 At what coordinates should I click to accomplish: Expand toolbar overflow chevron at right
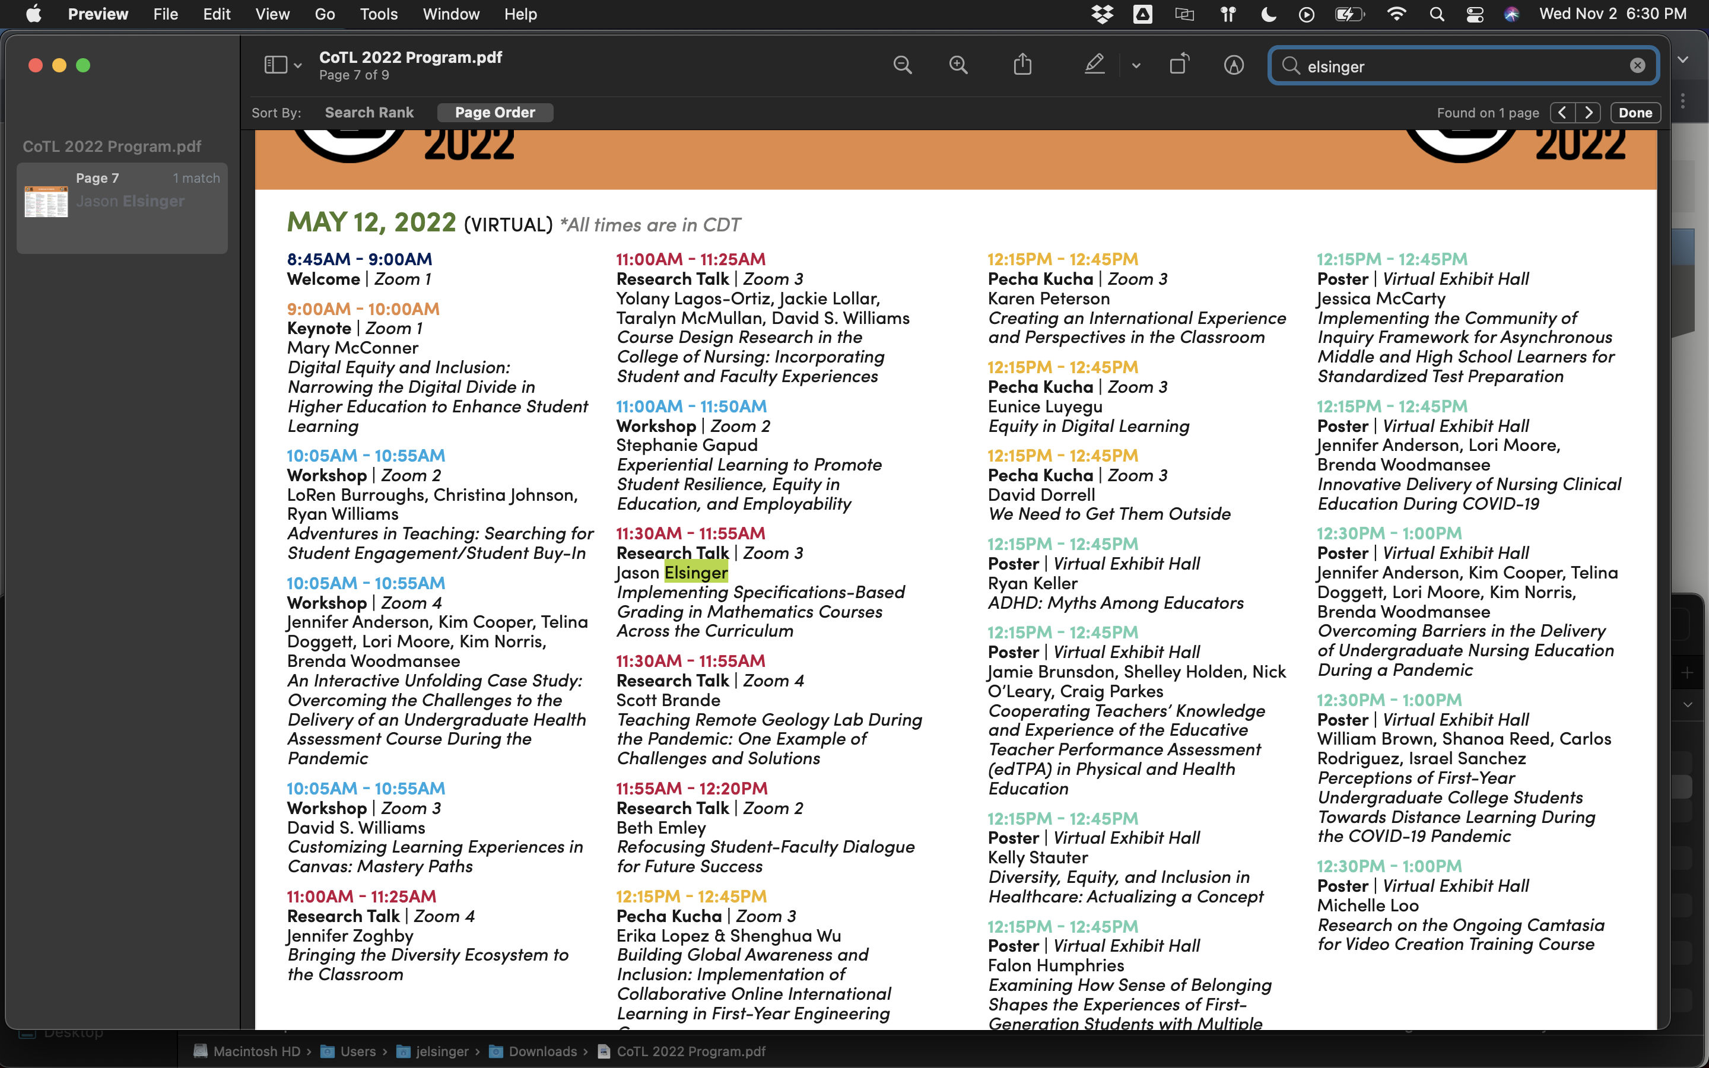coord(1683,60)
